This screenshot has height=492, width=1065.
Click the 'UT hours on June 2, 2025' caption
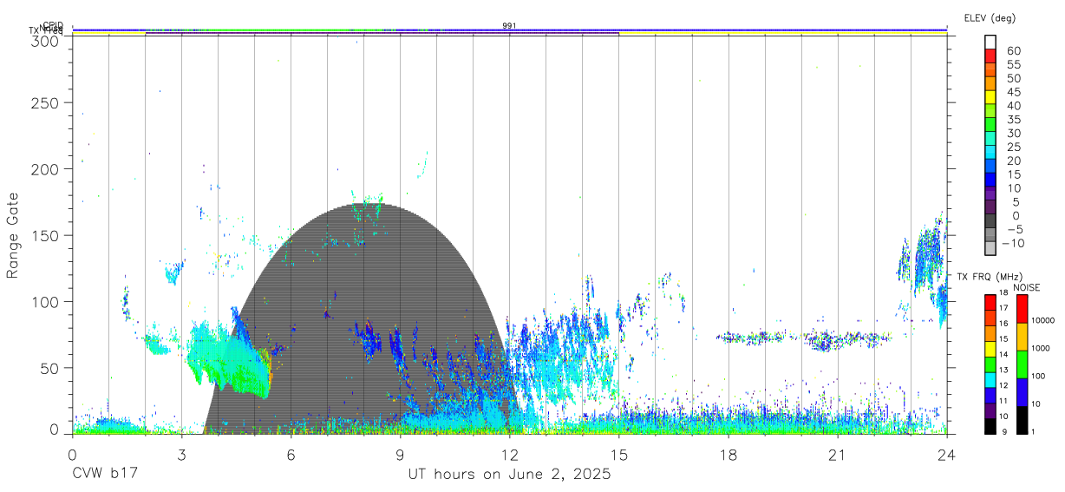(x=509, y=475)
